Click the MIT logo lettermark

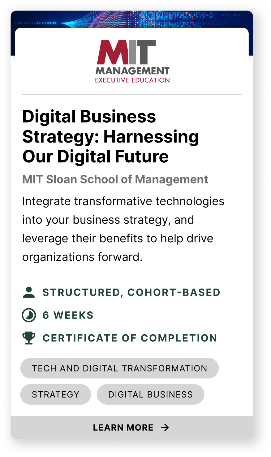coord(126,52)
